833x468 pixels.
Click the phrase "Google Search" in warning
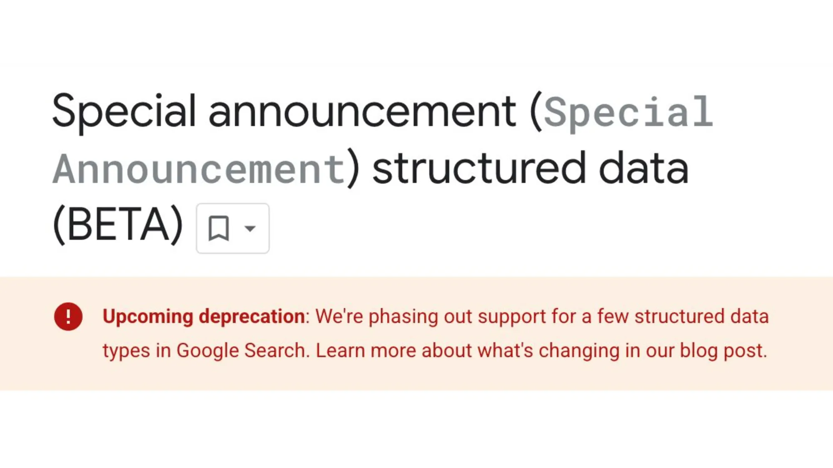pyautogui.click(x=242, y=350)
